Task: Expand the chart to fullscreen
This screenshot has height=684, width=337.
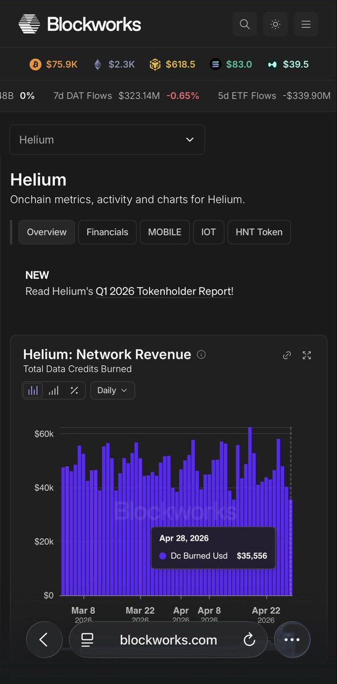Action: click(x=307, y=355)
